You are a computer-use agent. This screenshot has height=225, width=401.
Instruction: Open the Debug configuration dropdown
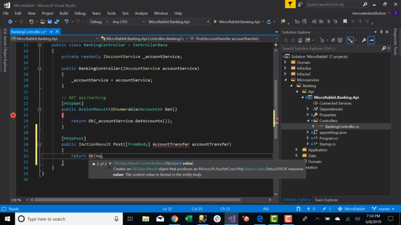[99, 22]
